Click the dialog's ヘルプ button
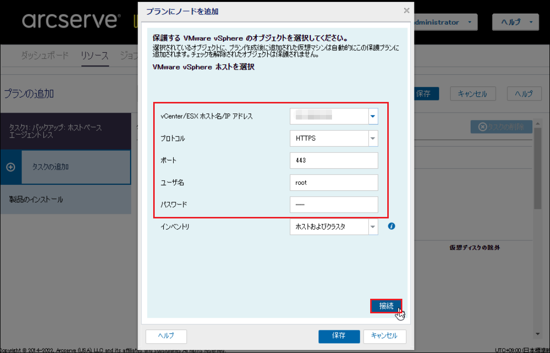 [166, 336]
